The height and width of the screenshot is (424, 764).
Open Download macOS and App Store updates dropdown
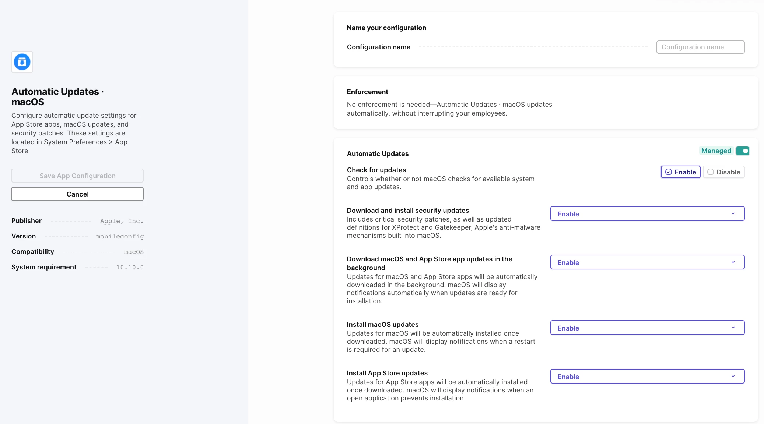click(647, 262)
